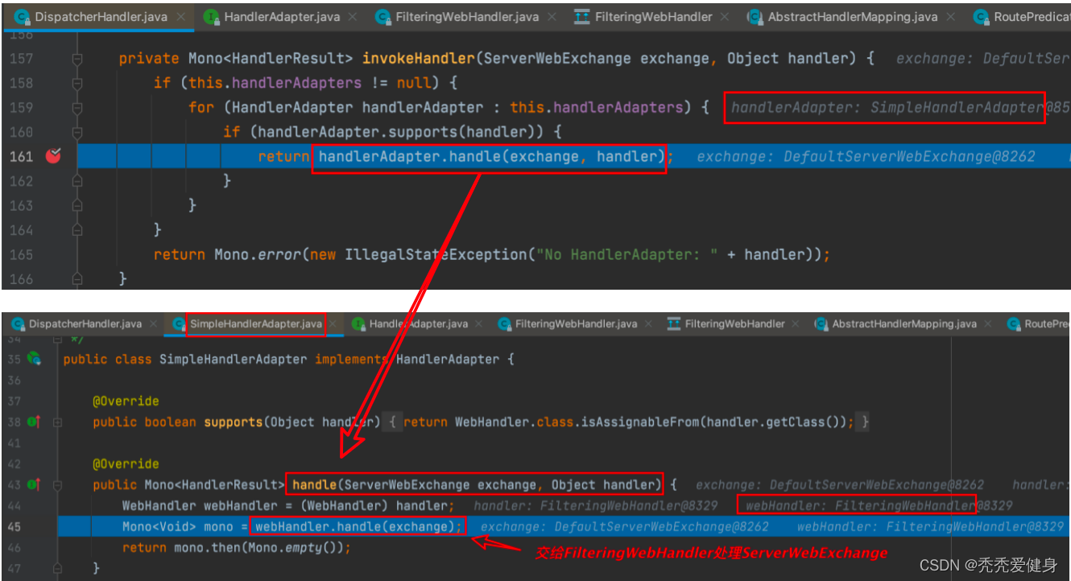Viewport: 1071px width, 581px height.
Task: Click inline hint exchange: DefaultServerWebExchange@8262 on line 161
Action: click(x=866, y=156)
